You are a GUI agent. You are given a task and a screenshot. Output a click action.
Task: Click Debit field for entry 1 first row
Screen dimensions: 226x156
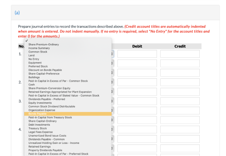click(x=137, y=54)
